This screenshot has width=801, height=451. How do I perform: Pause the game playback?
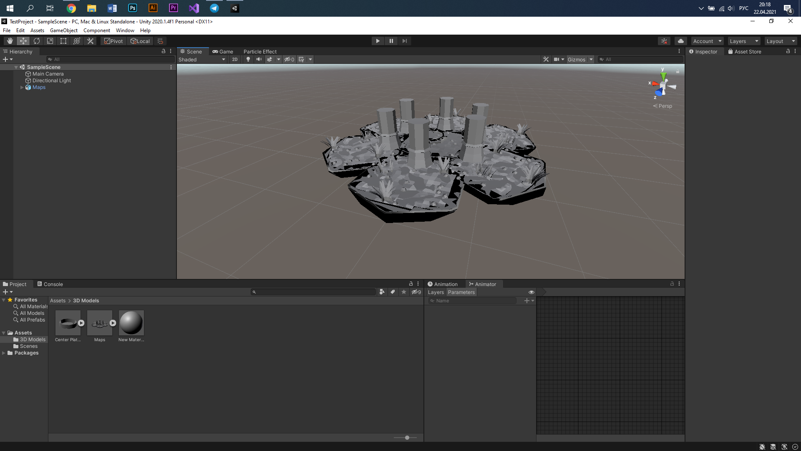click(x=391, y=41)
